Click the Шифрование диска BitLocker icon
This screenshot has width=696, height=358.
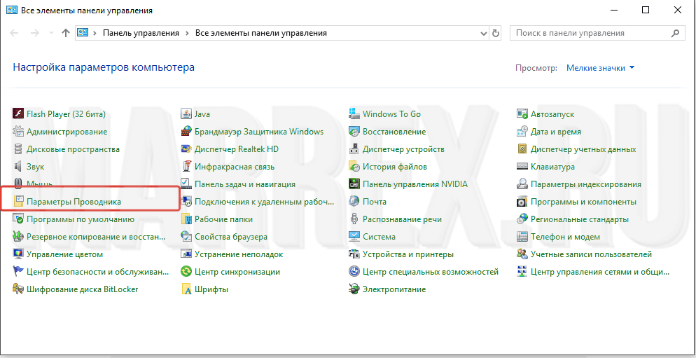[18, 289]
